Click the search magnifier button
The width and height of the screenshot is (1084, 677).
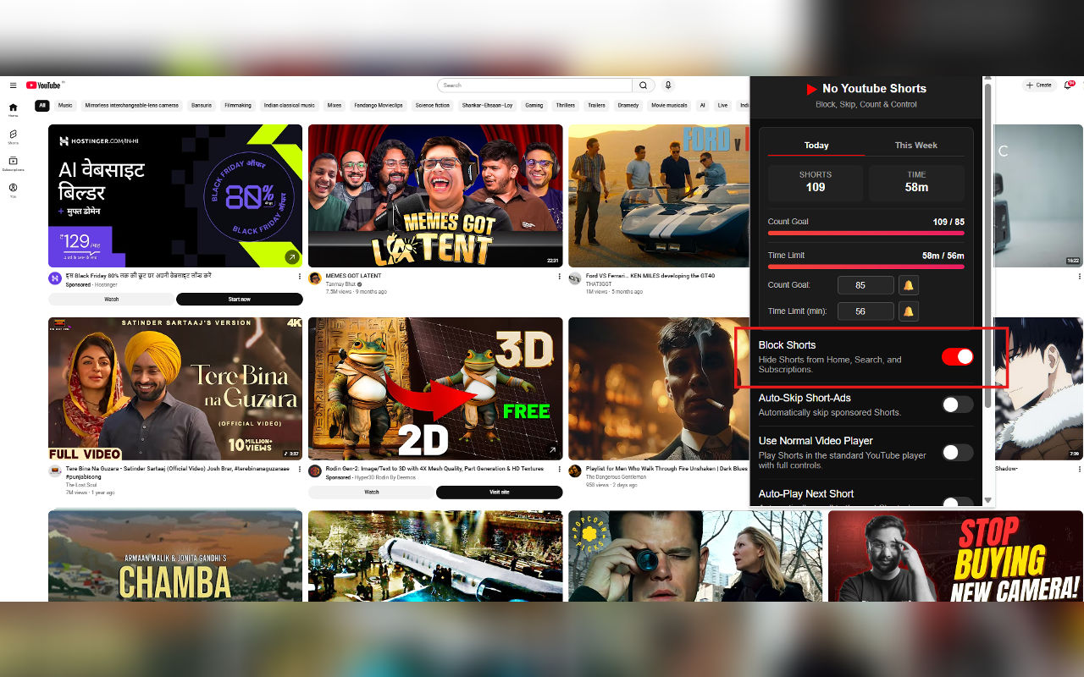tap(644, 85)
